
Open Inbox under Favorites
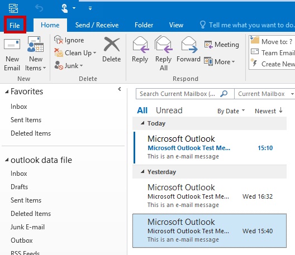pyautogui.click(x=19, y=107)
